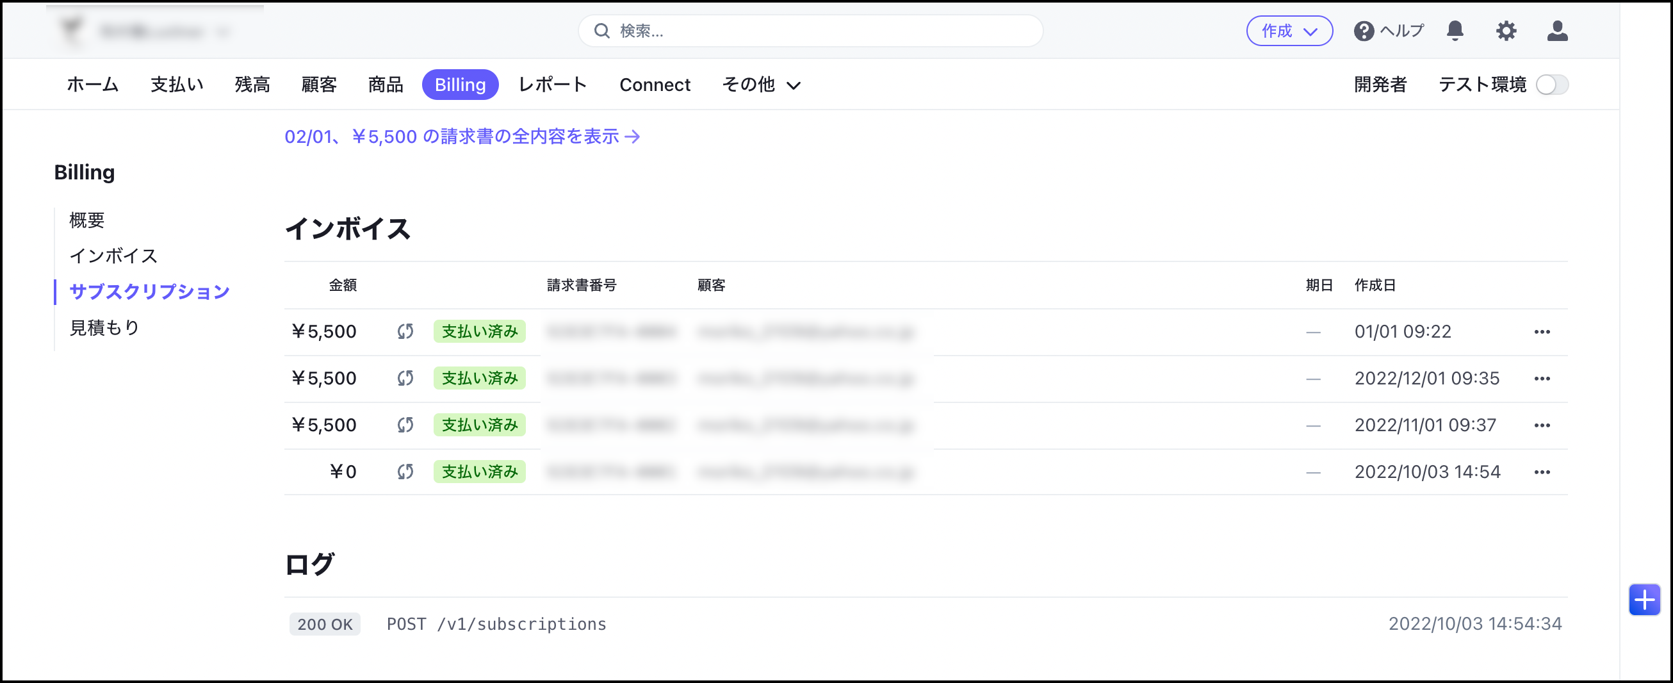This screenshot has height=683, width=1673.
Task: Click recurring icon on the ¥0 invoice
Action: (x=405, y=472)
